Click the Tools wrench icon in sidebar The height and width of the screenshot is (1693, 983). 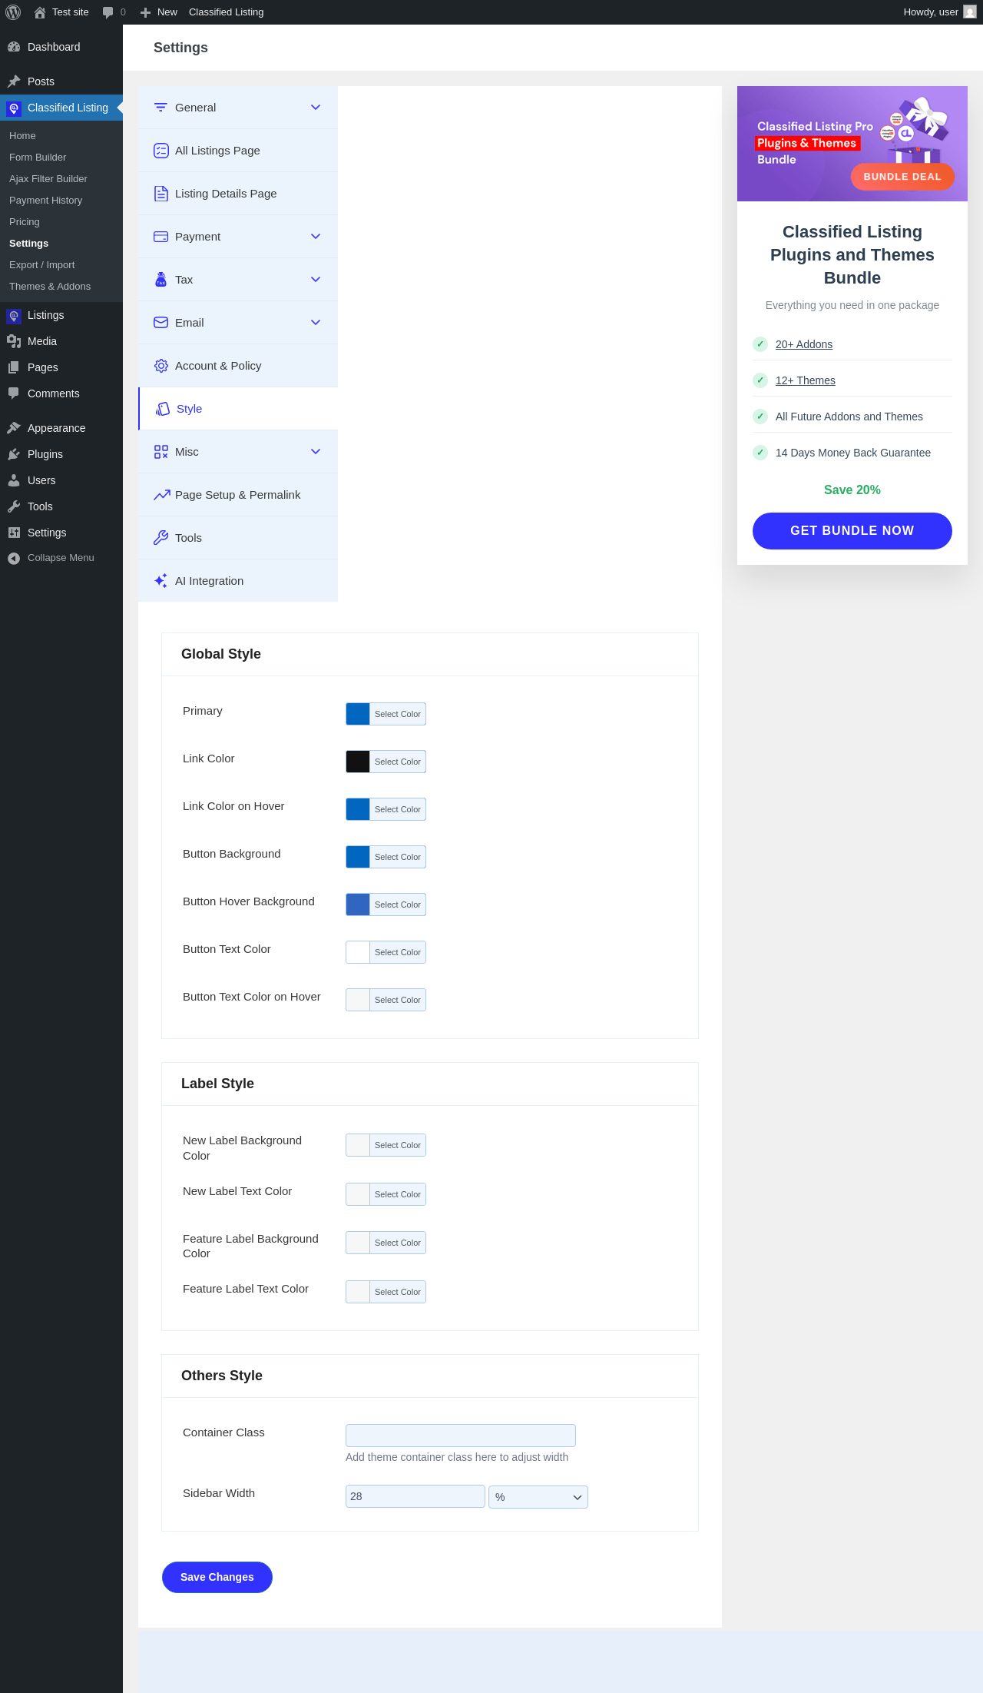tap(14, 506)
